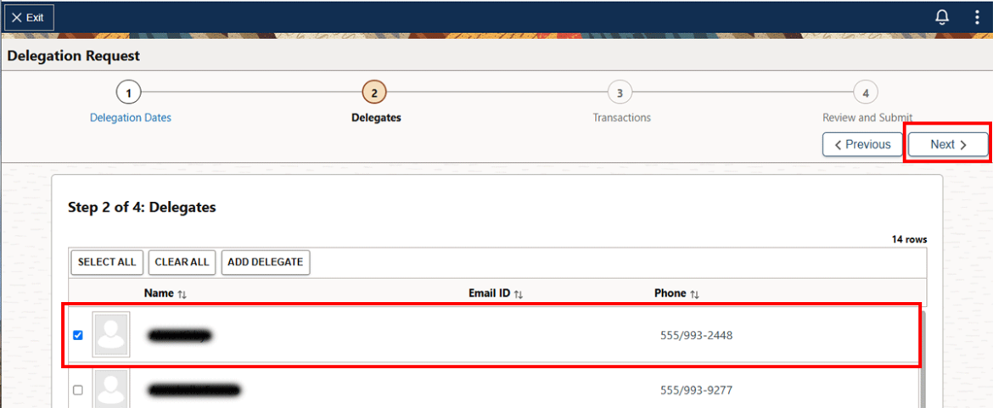Sort by Phone column arrows icon

694,293
